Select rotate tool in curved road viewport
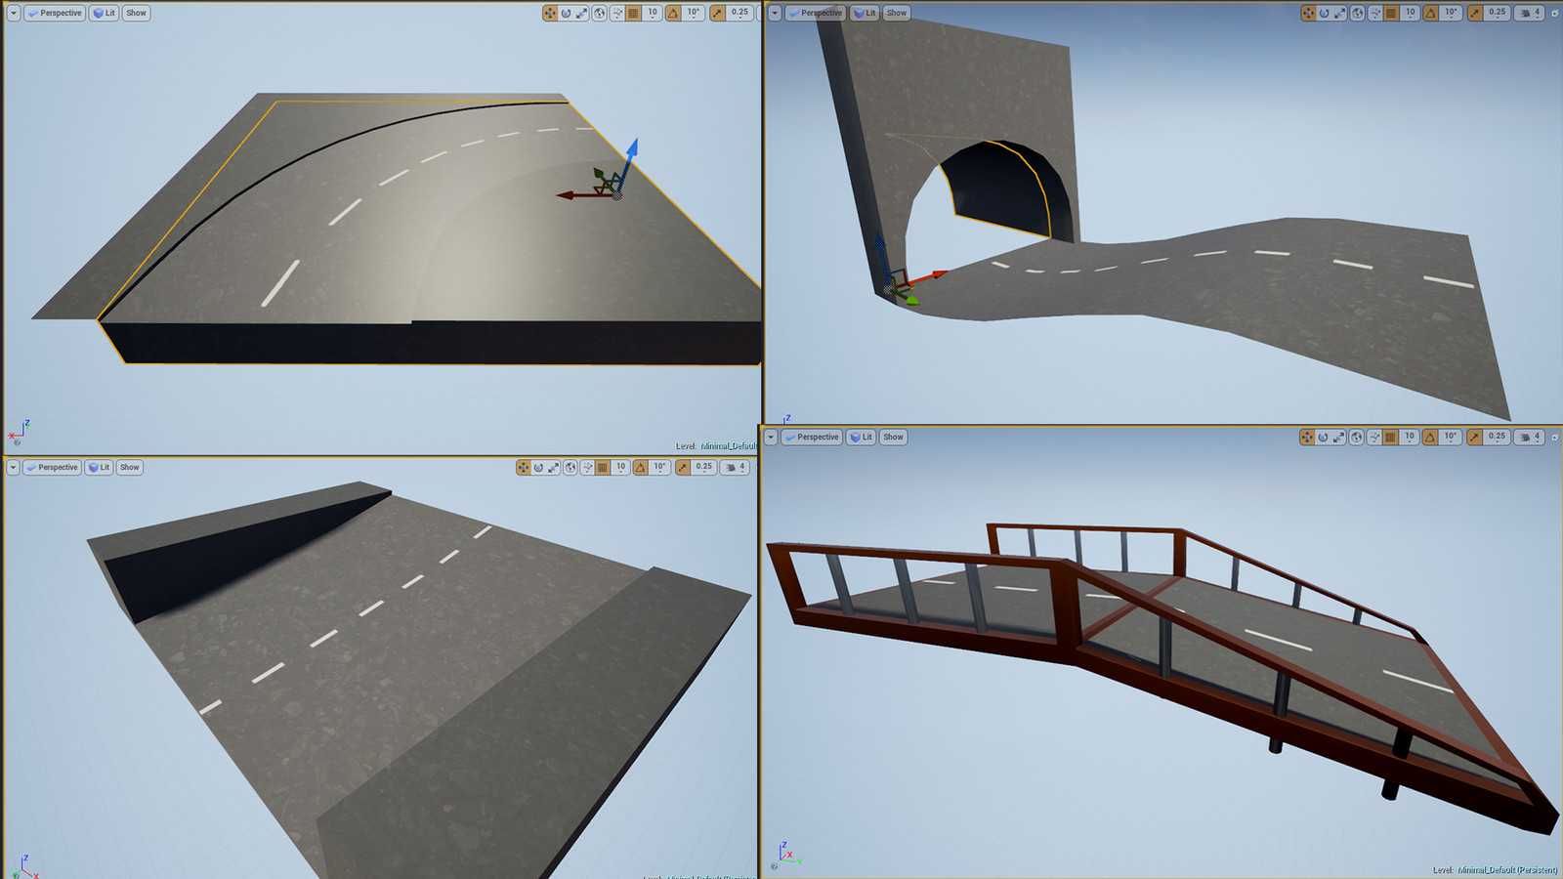This screenshot has height=879, width=1563. (566, 13)
